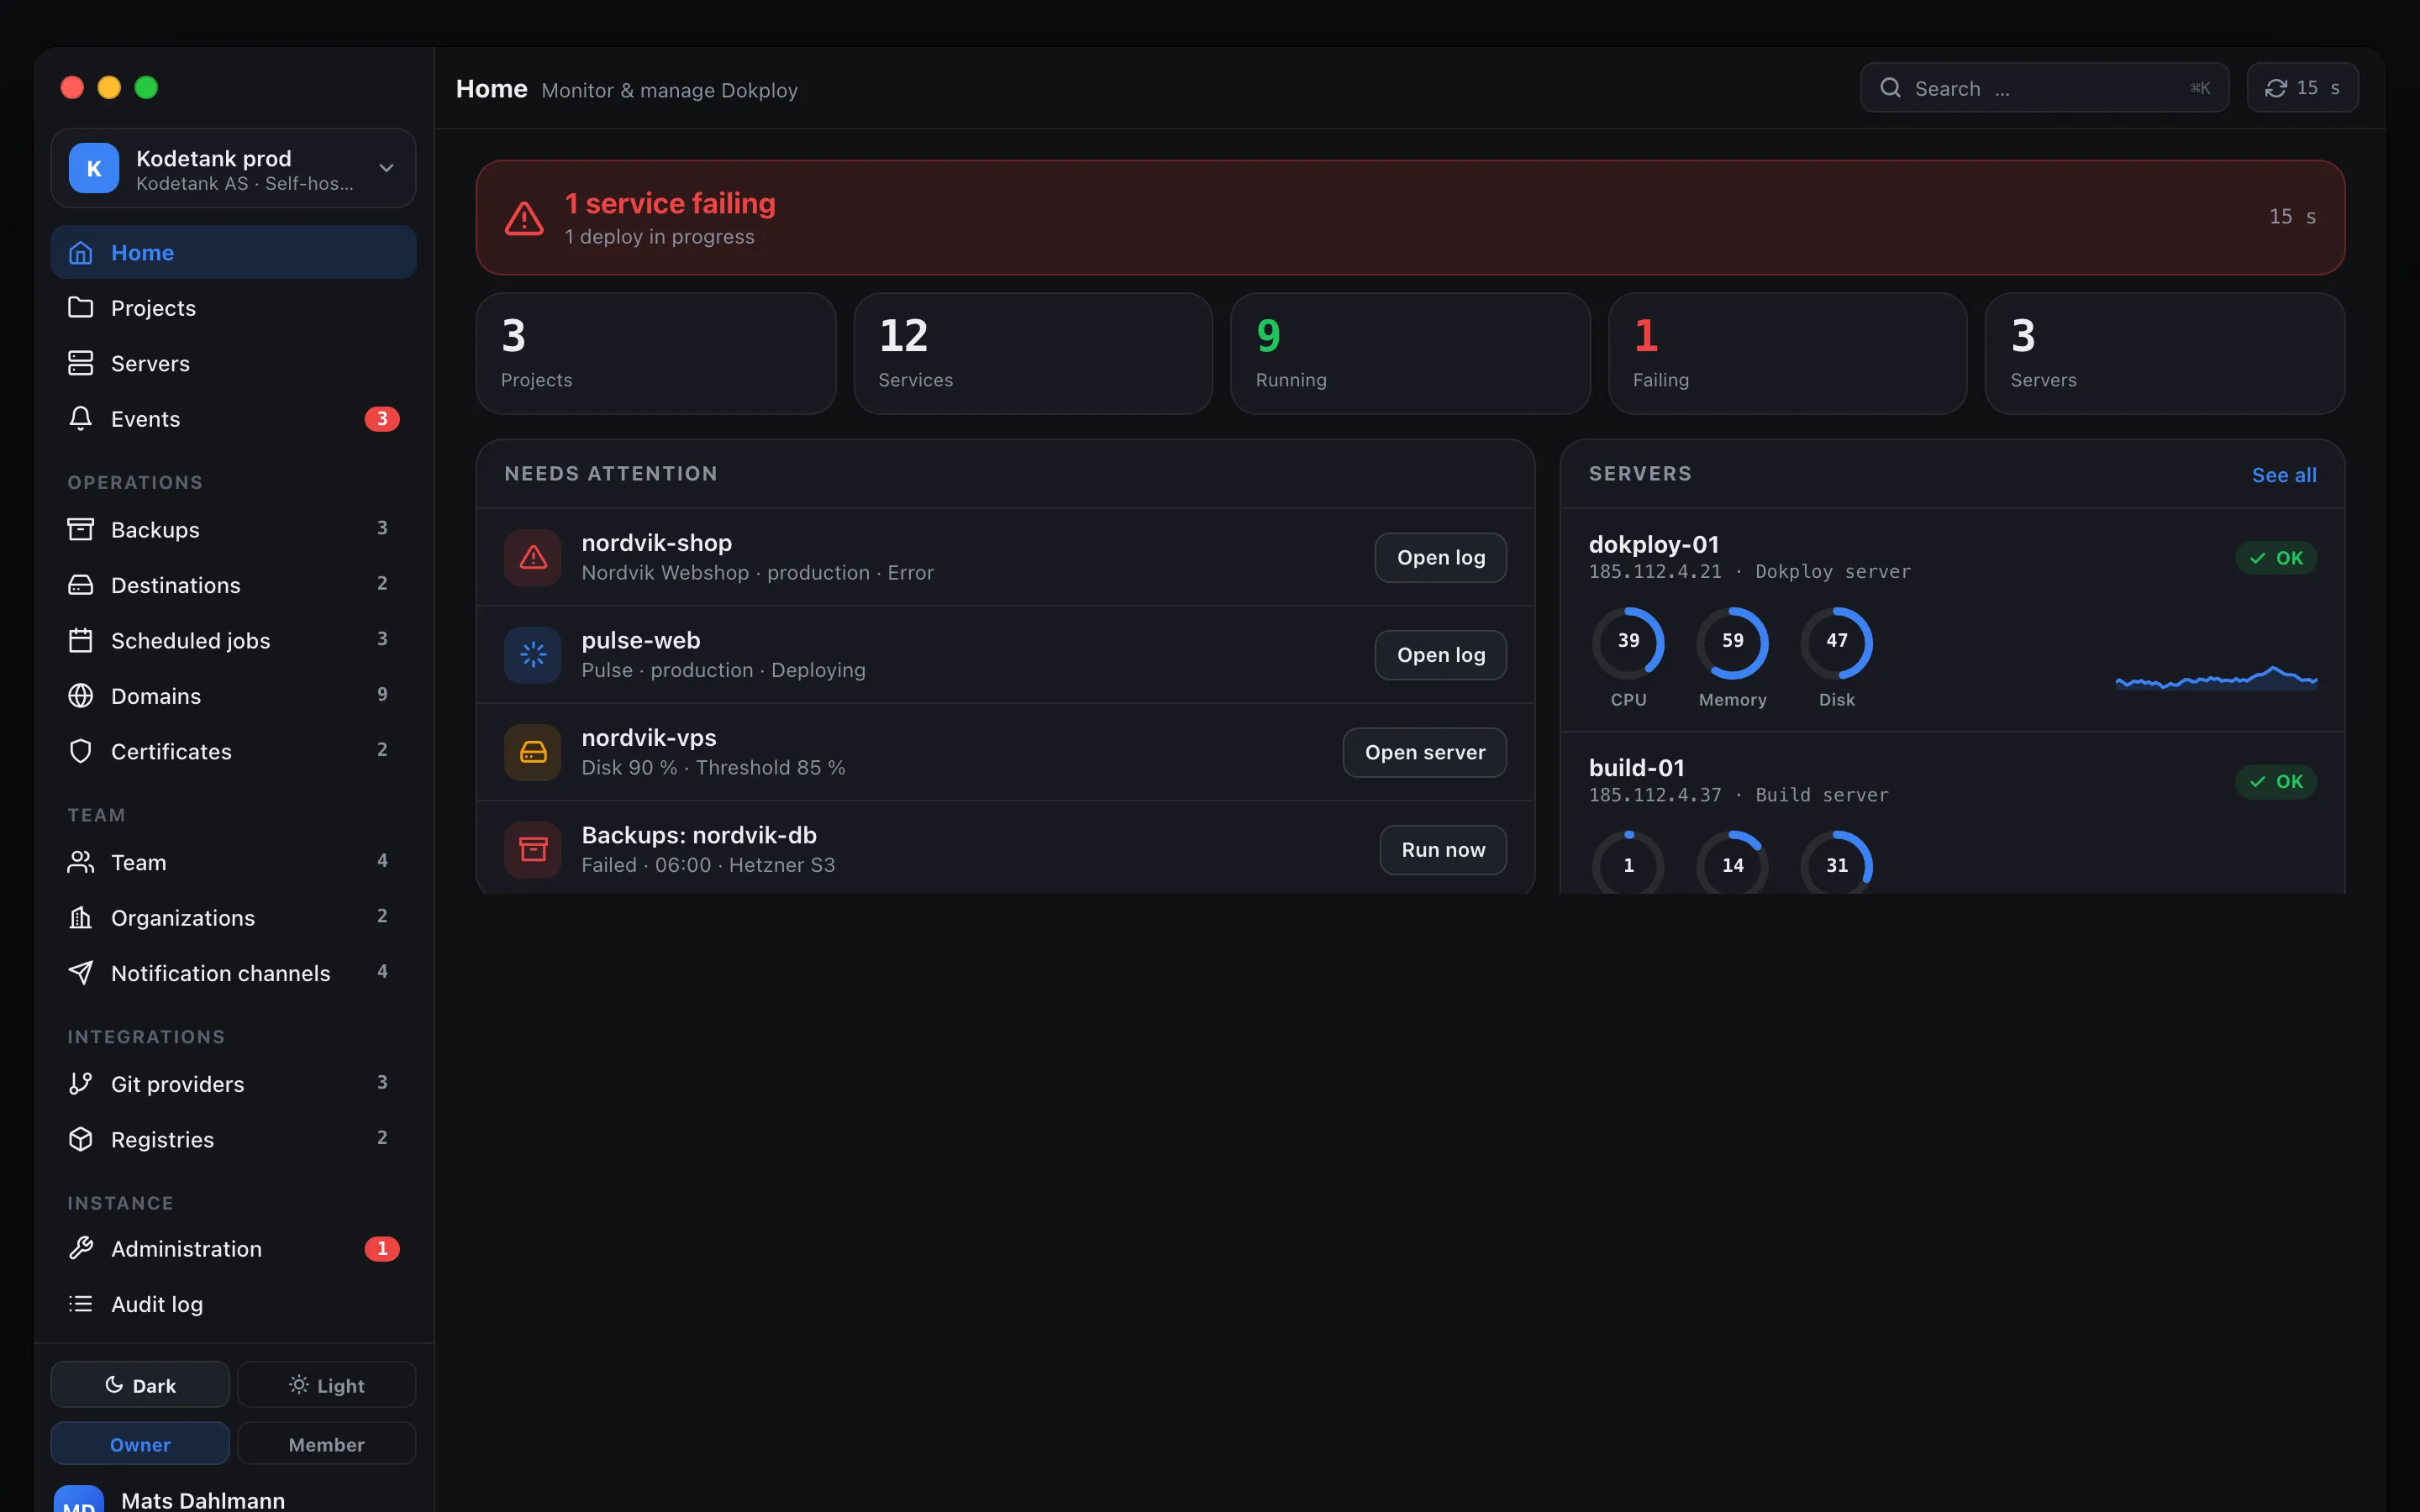Click the Home house icon in sidebar

[81, 253]
